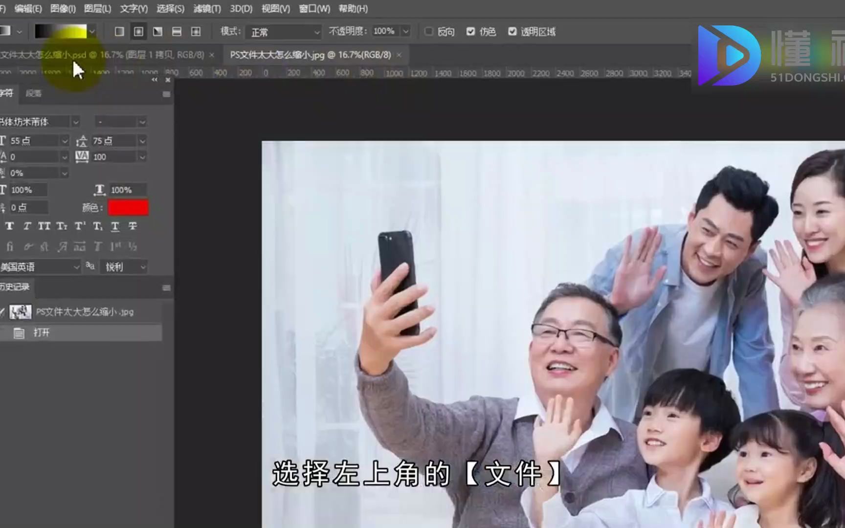Open the Character panel menu icon
The width and height of the screenshot is (845, 528).
pos(166,94)
